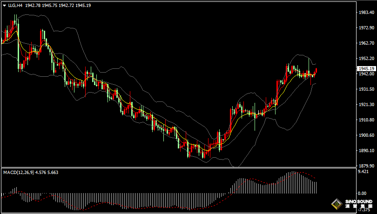The image size is (377, 214).
Task: Click the dropdown triangle beside LLG,H4
Action: [4, 6]
